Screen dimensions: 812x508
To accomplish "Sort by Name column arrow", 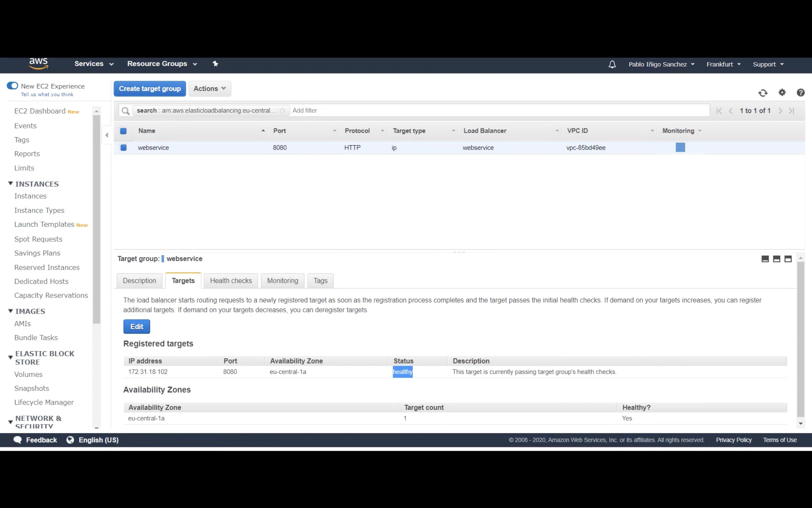I will coord(263,131).
